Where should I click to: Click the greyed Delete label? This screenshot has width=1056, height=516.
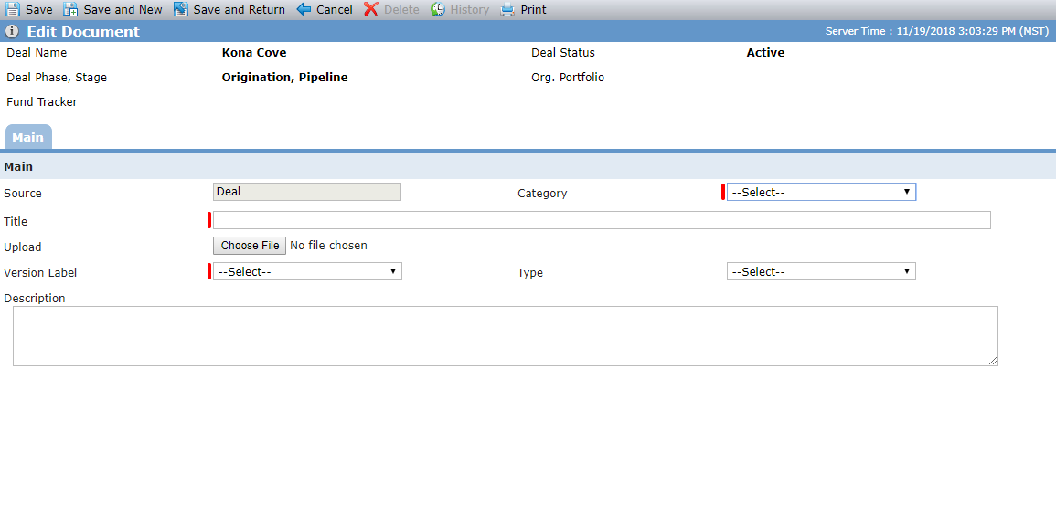click(401, 10)
